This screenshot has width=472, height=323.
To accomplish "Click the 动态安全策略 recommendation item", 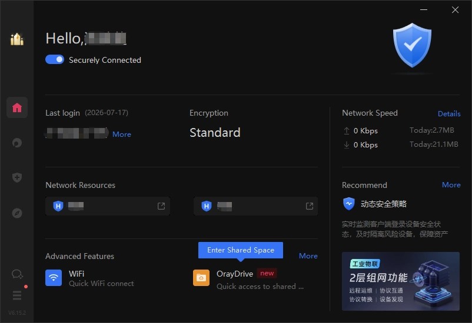I will coord(375,204).
